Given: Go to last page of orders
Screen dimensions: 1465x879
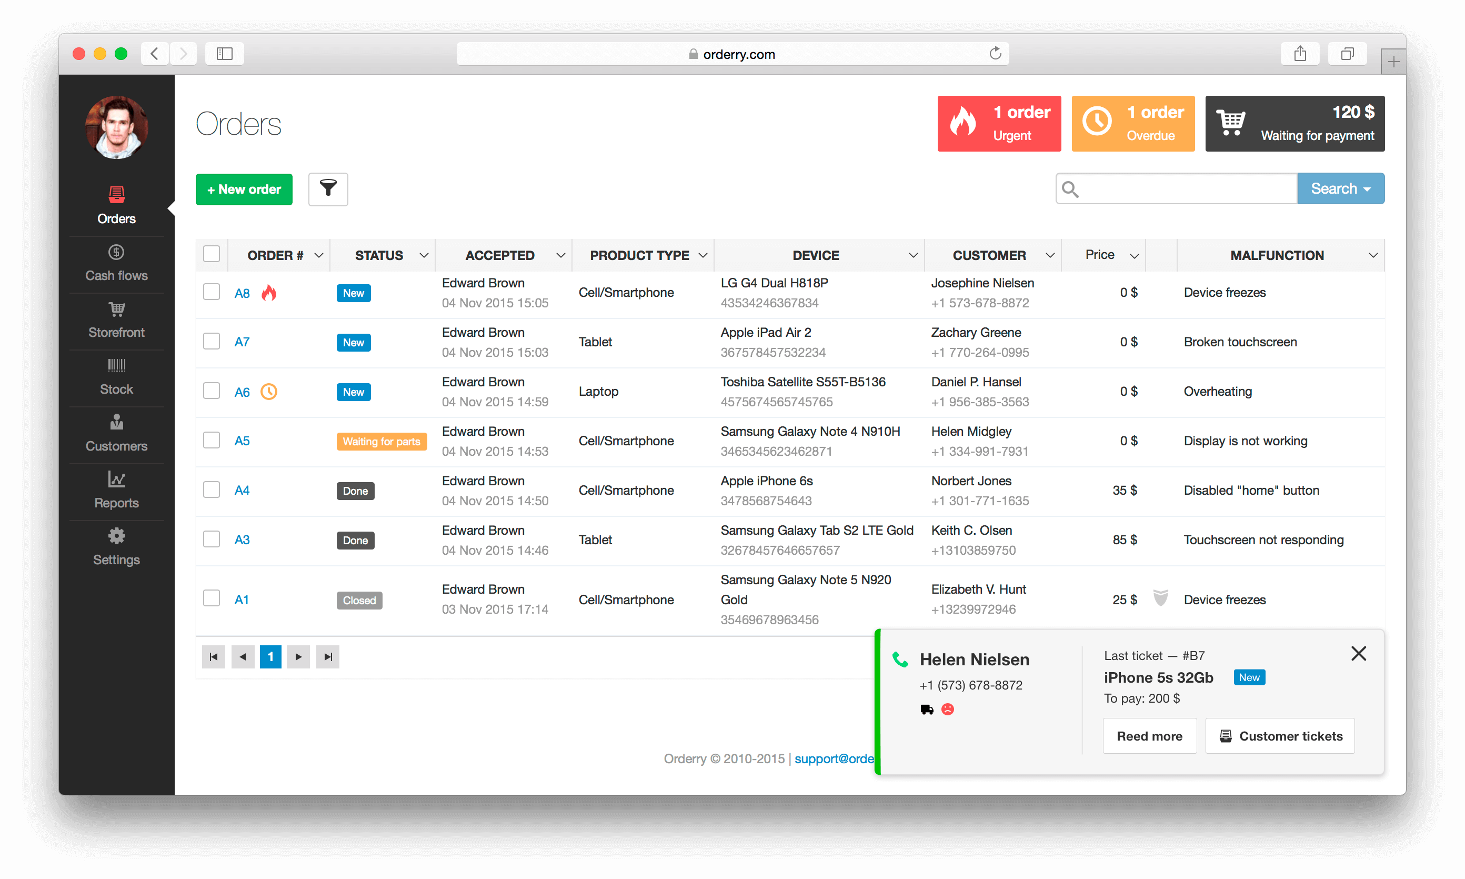Looking at the screenshot, I should point(327,656).
